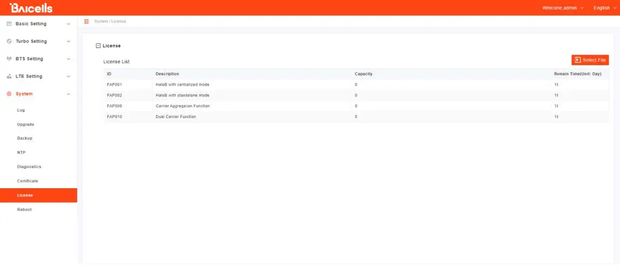Click the Basic Setting sidebar icon
Screen dimensions: 620x268
pos(9,24)
